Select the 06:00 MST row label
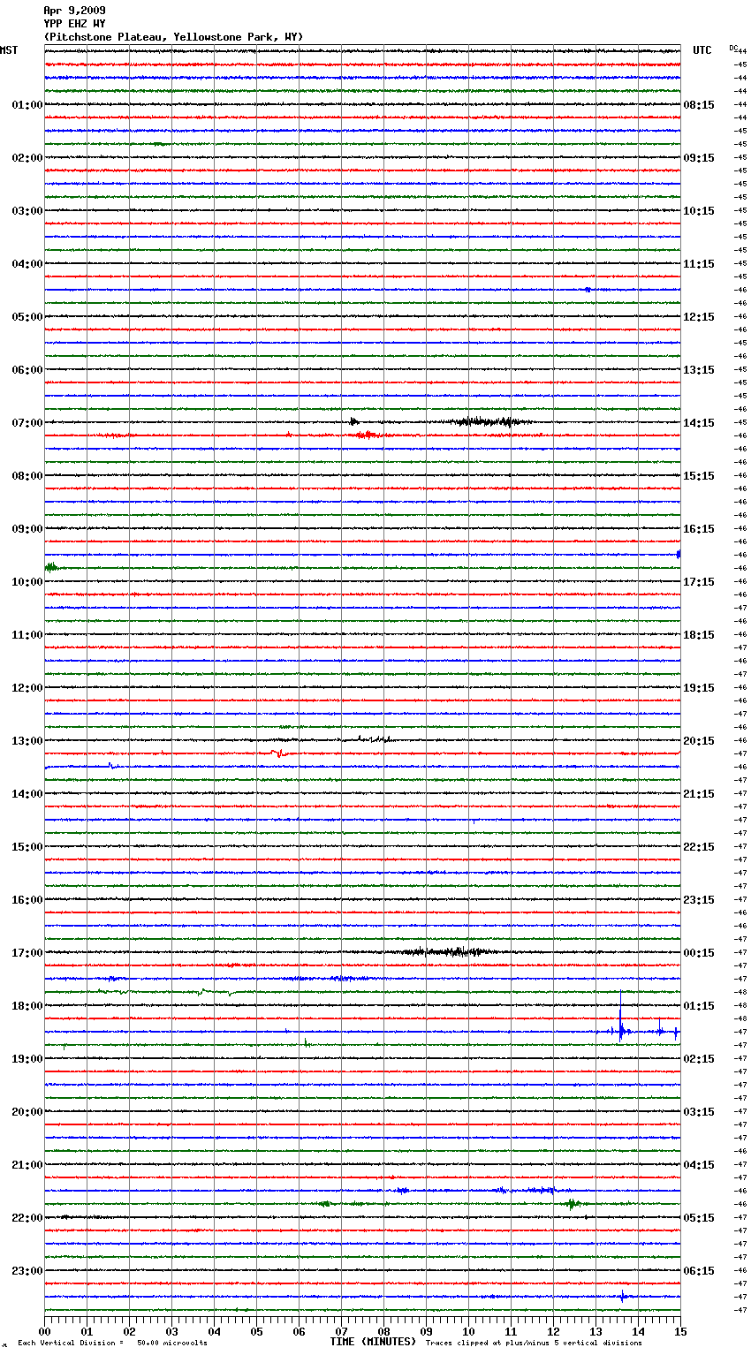This screenshot has height=1355, width=751. (x=27, y=370)
